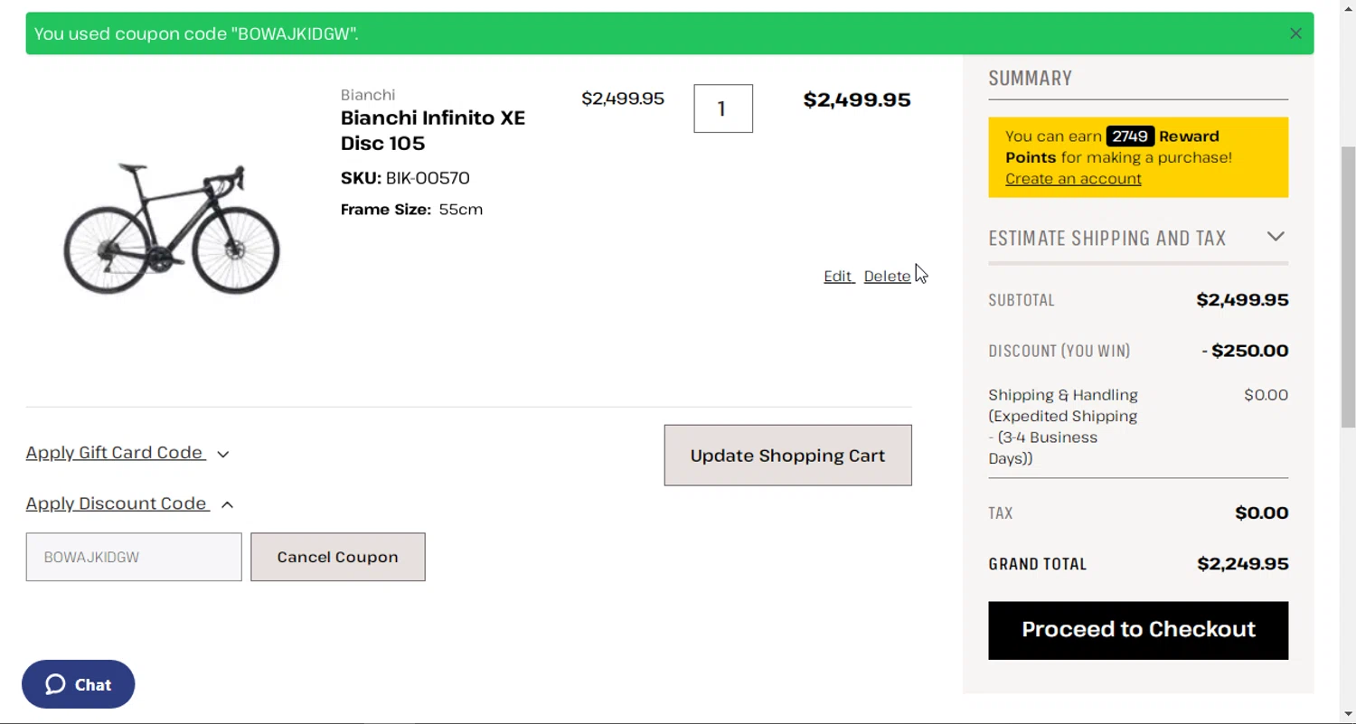1356x724 pixels.
Task: Click Edit link for the bike
Action: (838, 276)
